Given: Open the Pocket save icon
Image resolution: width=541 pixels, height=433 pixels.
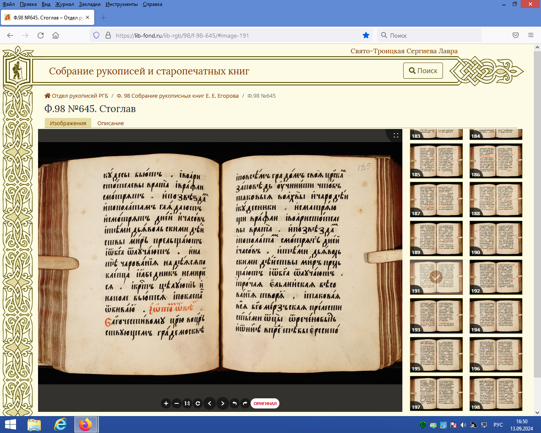Looking at the screenshot, I should point(516,36).
